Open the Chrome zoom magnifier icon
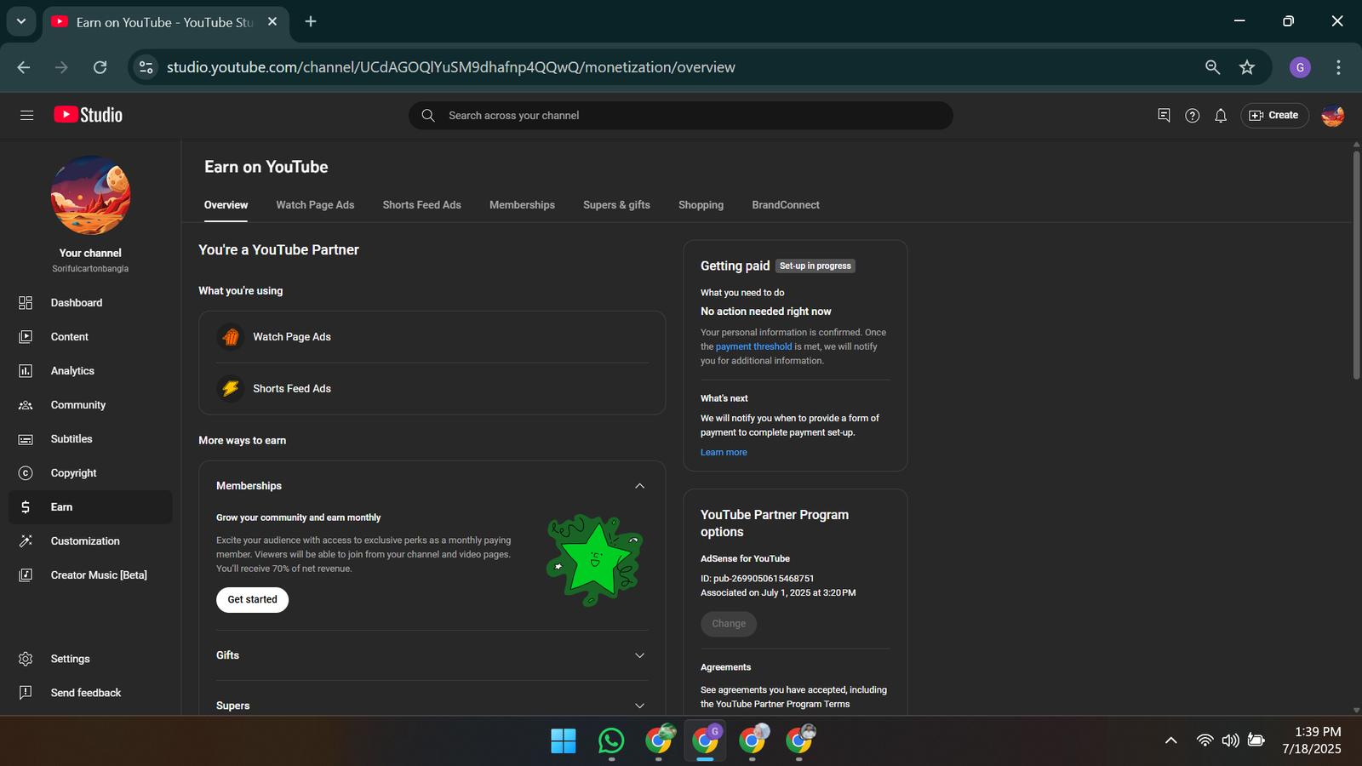Image resolution: width=1362 pixels, height=766 pixels. pos(1213,67)
